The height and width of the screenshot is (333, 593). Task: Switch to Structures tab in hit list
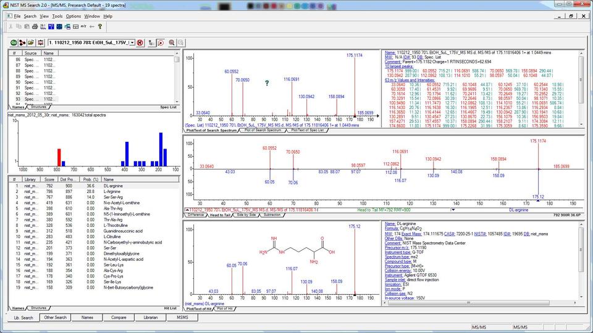(x=38, y=308)
